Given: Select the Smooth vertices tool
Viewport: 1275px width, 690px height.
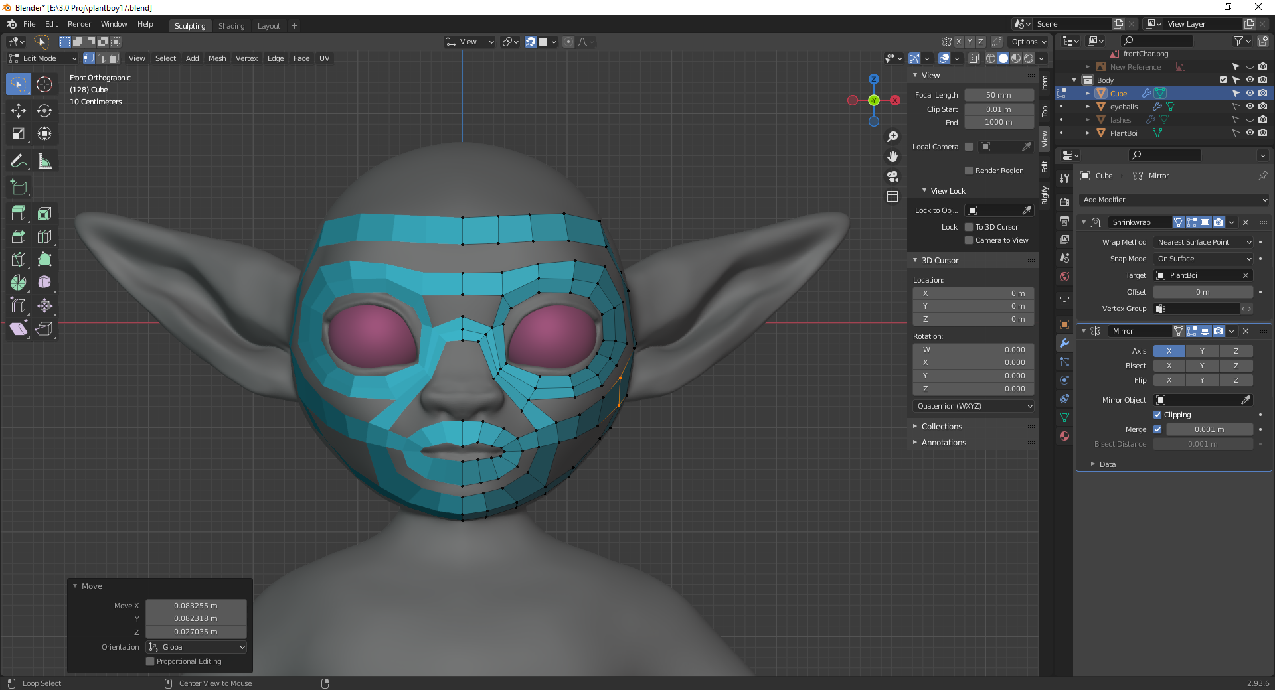Looking at the screenshot, I should click(x=44, y=283).
